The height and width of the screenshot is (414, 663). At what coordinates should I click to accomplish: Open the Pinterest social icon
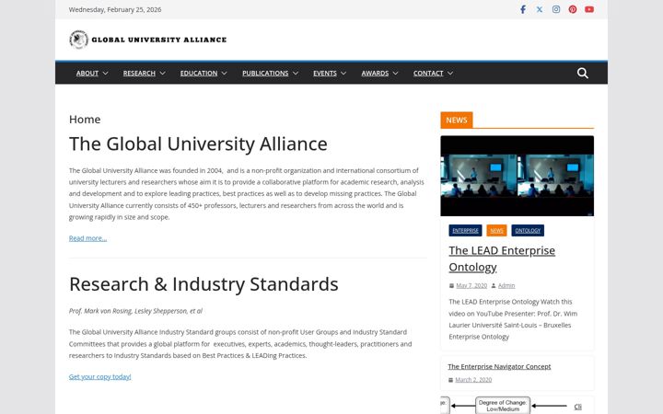[x=573, y=9]
